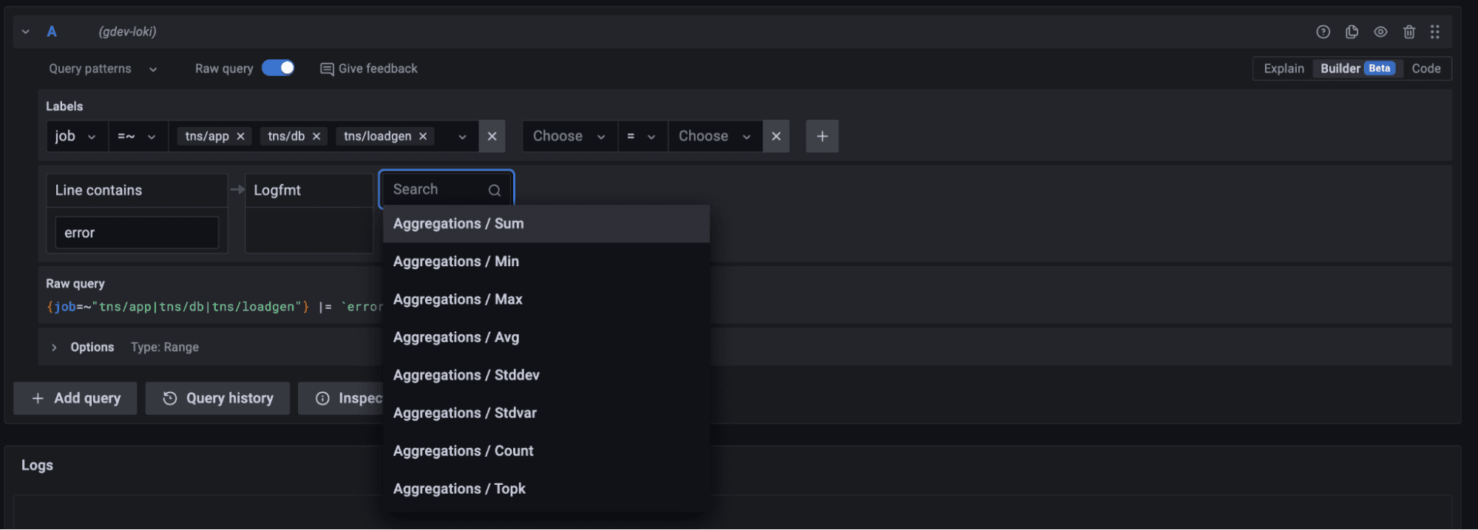Remove the job label filter row

[492, 136]
